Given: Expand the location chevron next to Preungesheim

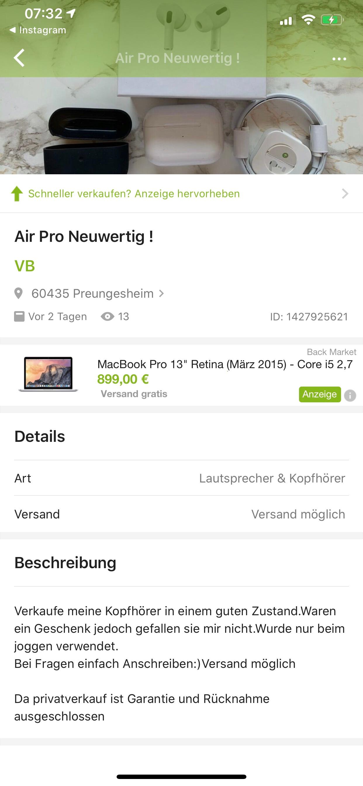Looking at the screenshot, I should 162,294.
